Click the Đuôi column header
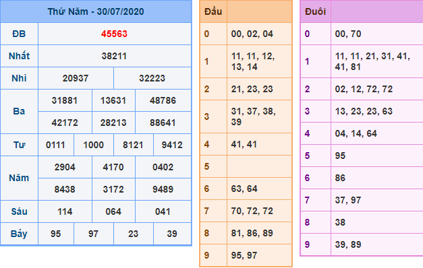Image resolution: width=423 pixels, height=268 pixels. [315, 11]
